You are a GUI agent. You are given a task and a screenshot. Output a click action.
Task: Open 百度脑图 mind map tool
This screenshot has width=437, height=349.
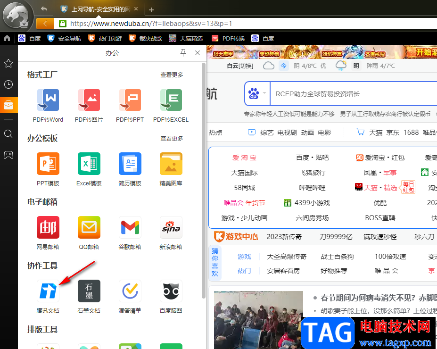coord(171,297)
